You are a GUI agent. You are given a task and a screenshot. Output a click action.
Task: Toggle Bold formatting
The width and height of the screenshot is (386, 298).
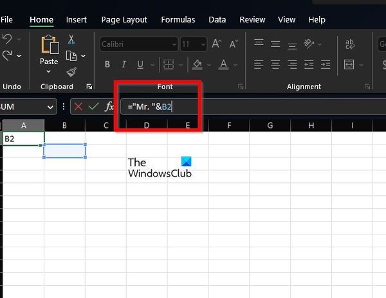107,65
